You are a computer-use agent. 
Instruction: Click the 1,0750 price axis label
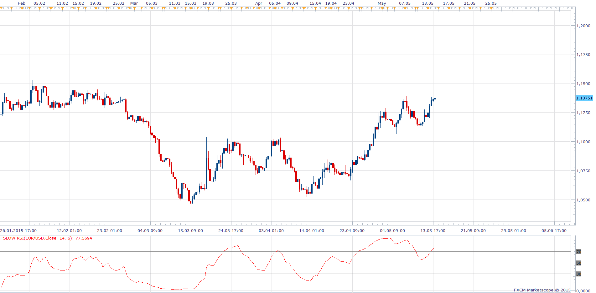583,171
